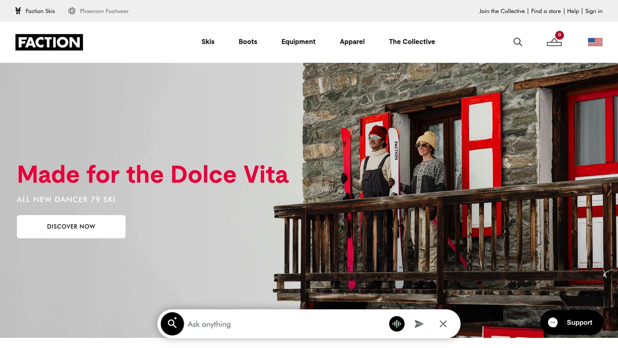618x348 pixels.
Task: Expand The Collective navigation menu
Action: click(x=412, y=42)
